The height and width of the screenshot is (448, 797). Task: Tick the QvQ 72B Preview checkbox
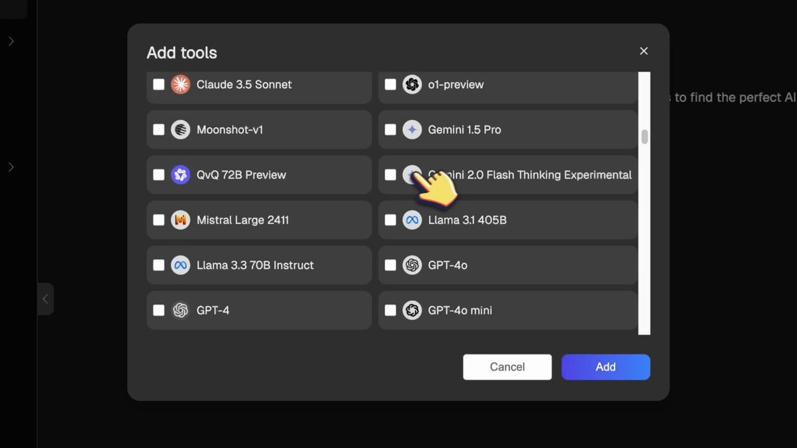(159, 175)
